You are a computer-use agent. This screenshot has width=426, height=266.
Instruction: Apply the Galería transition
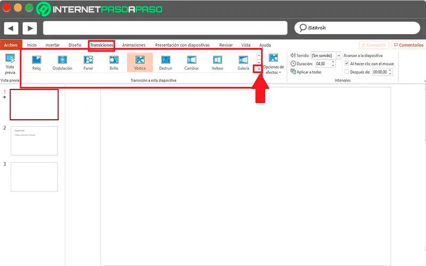coord(243,63)
